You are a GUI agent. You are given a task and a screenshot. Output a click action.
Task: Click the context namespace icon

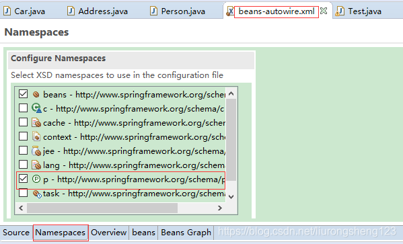pyautogui.click(x=36, y=136)
